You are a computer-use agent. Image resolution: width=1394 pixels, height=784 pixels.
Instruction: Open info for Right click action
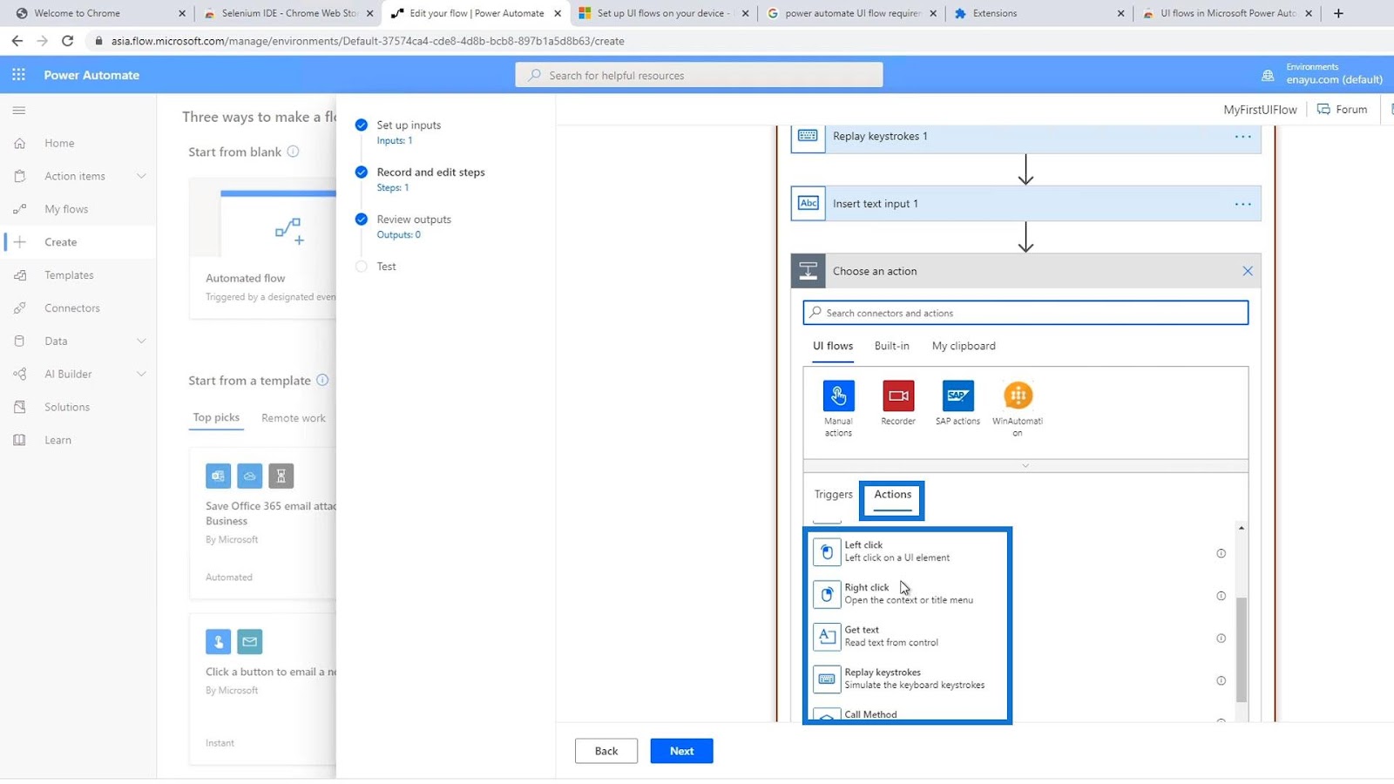coord(1221,596)
